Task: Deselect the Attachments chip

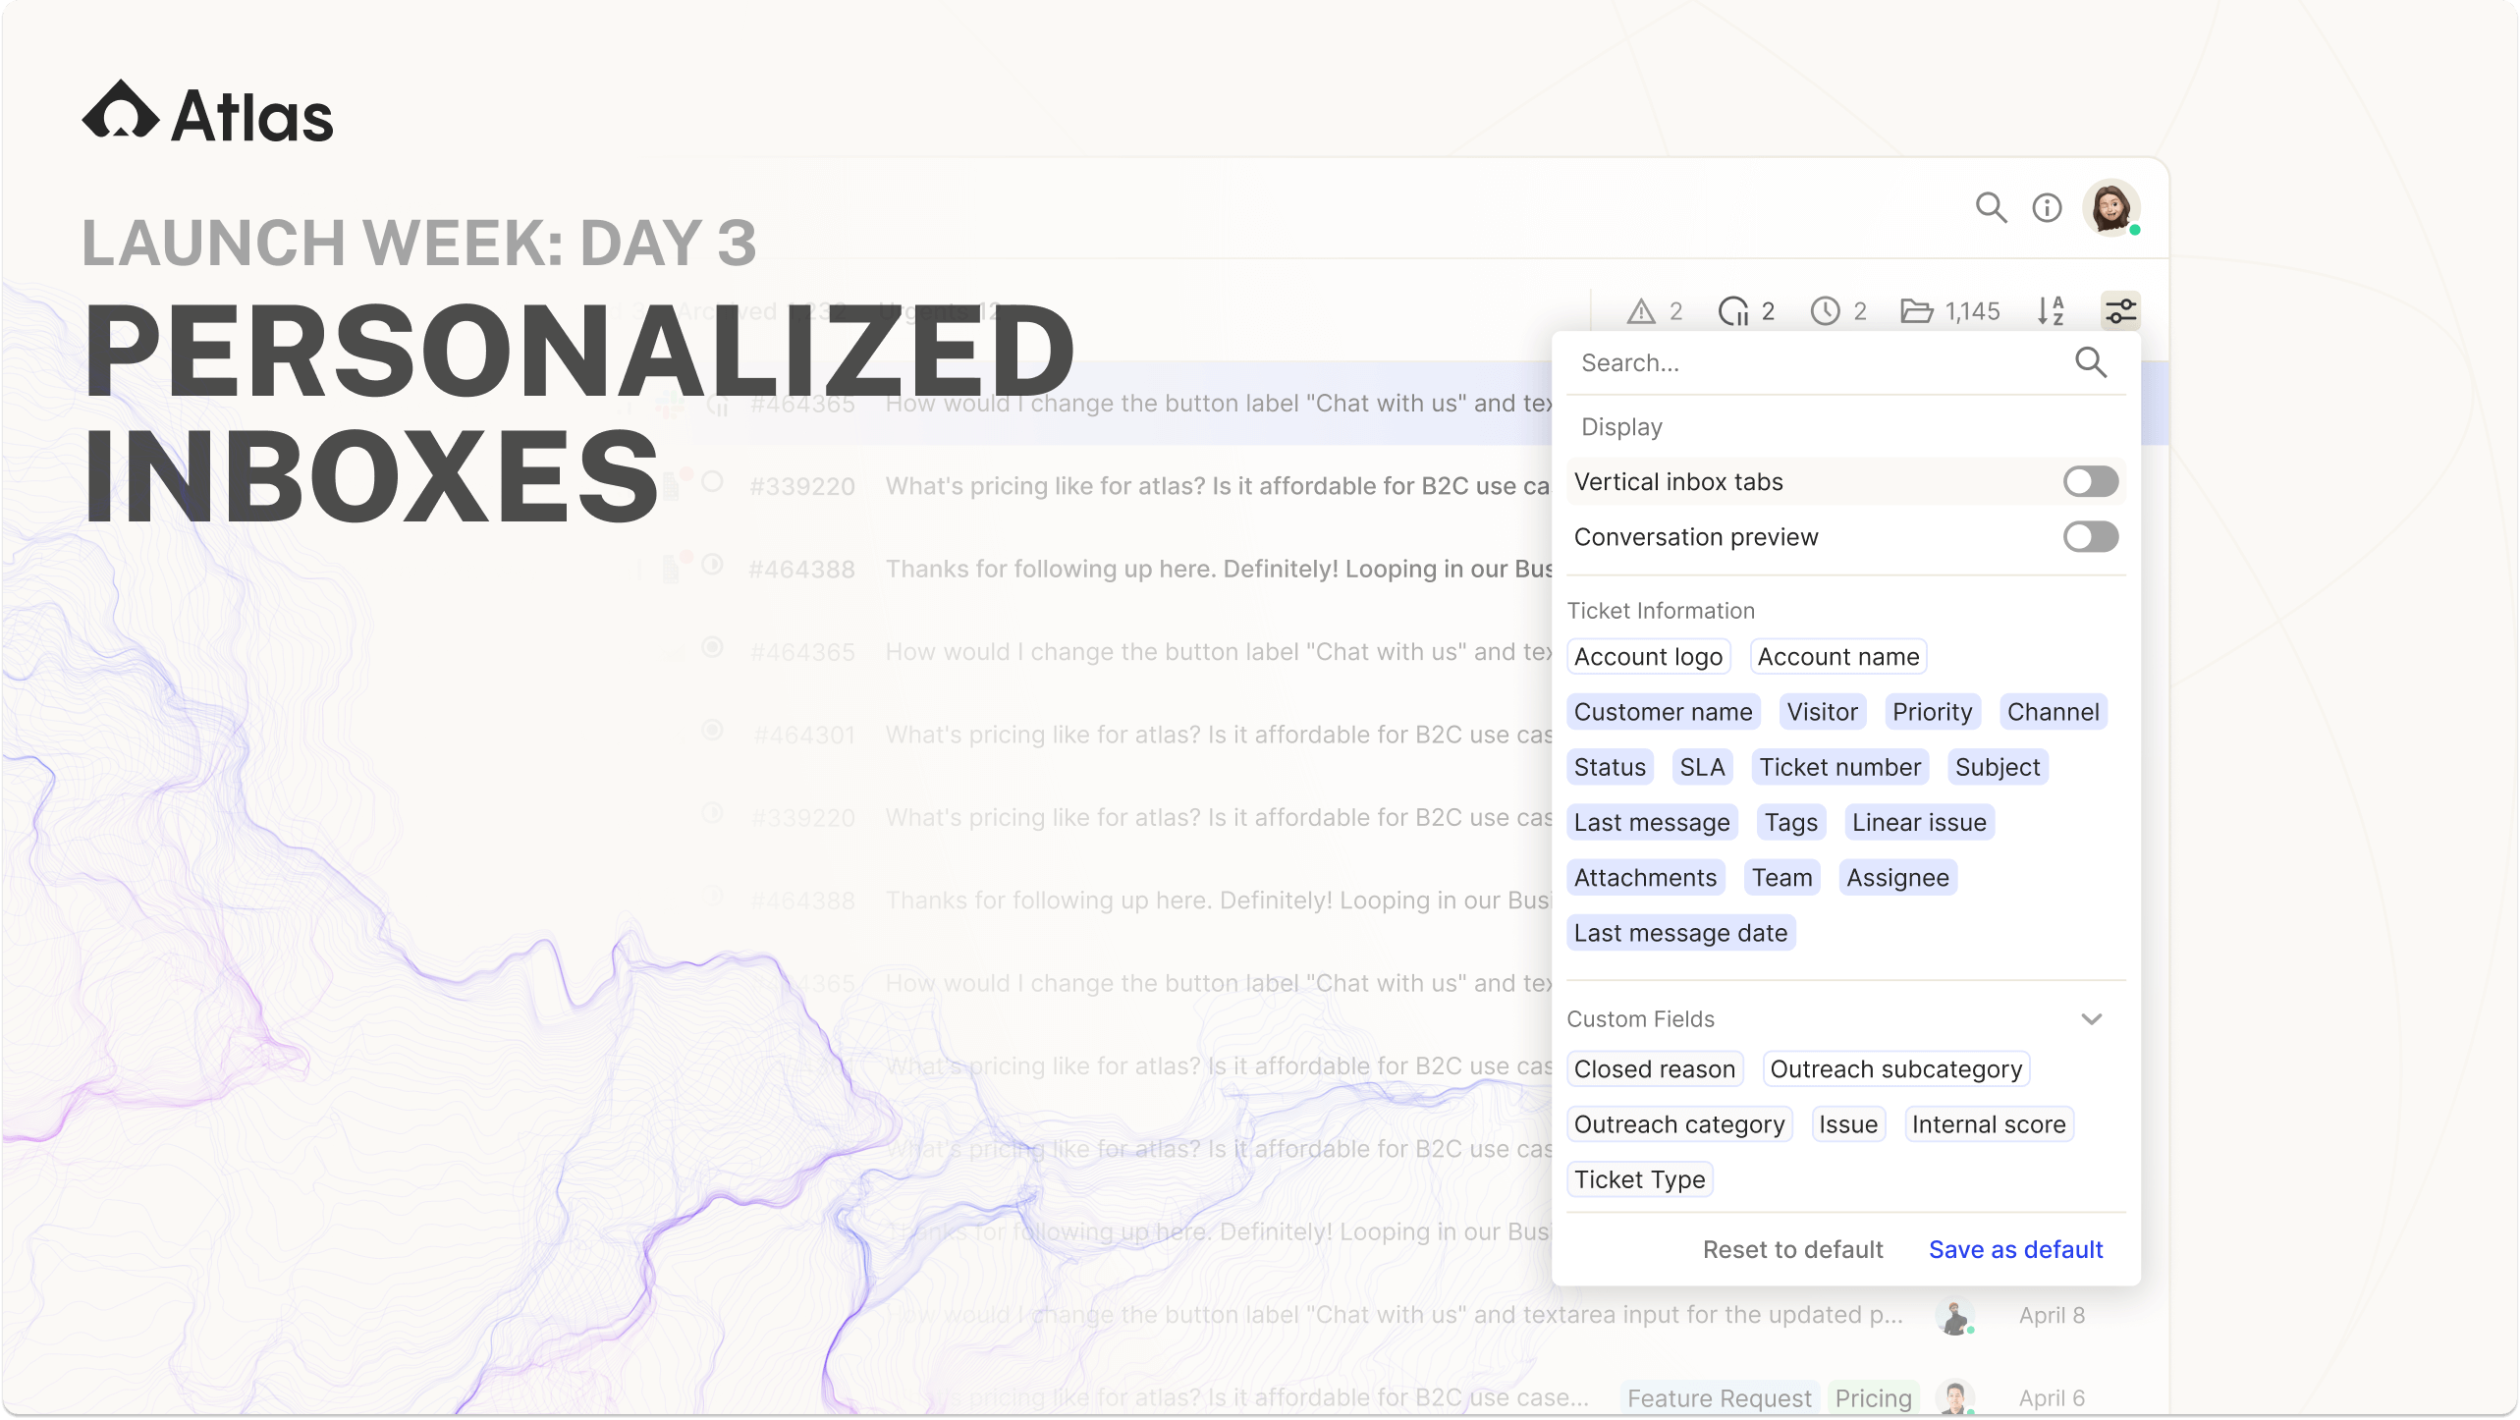Action: pos(1645,878)
